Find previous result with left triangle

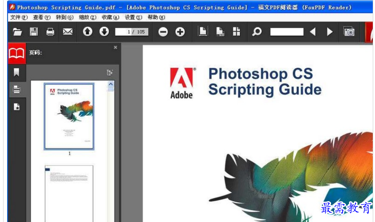(x=312, y=32)
